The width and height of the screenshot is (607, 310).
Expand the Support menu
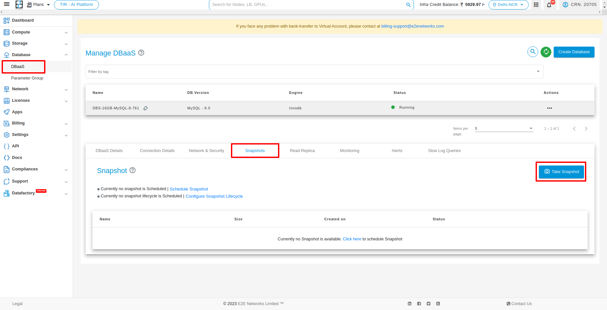(36, 181)
